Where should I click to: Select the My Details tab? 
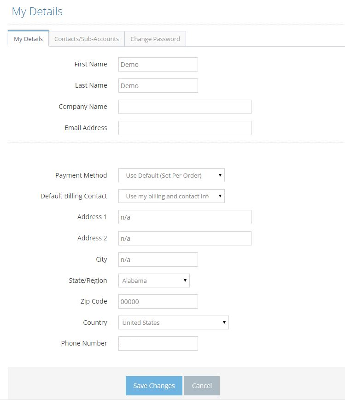tap(28, 39)
